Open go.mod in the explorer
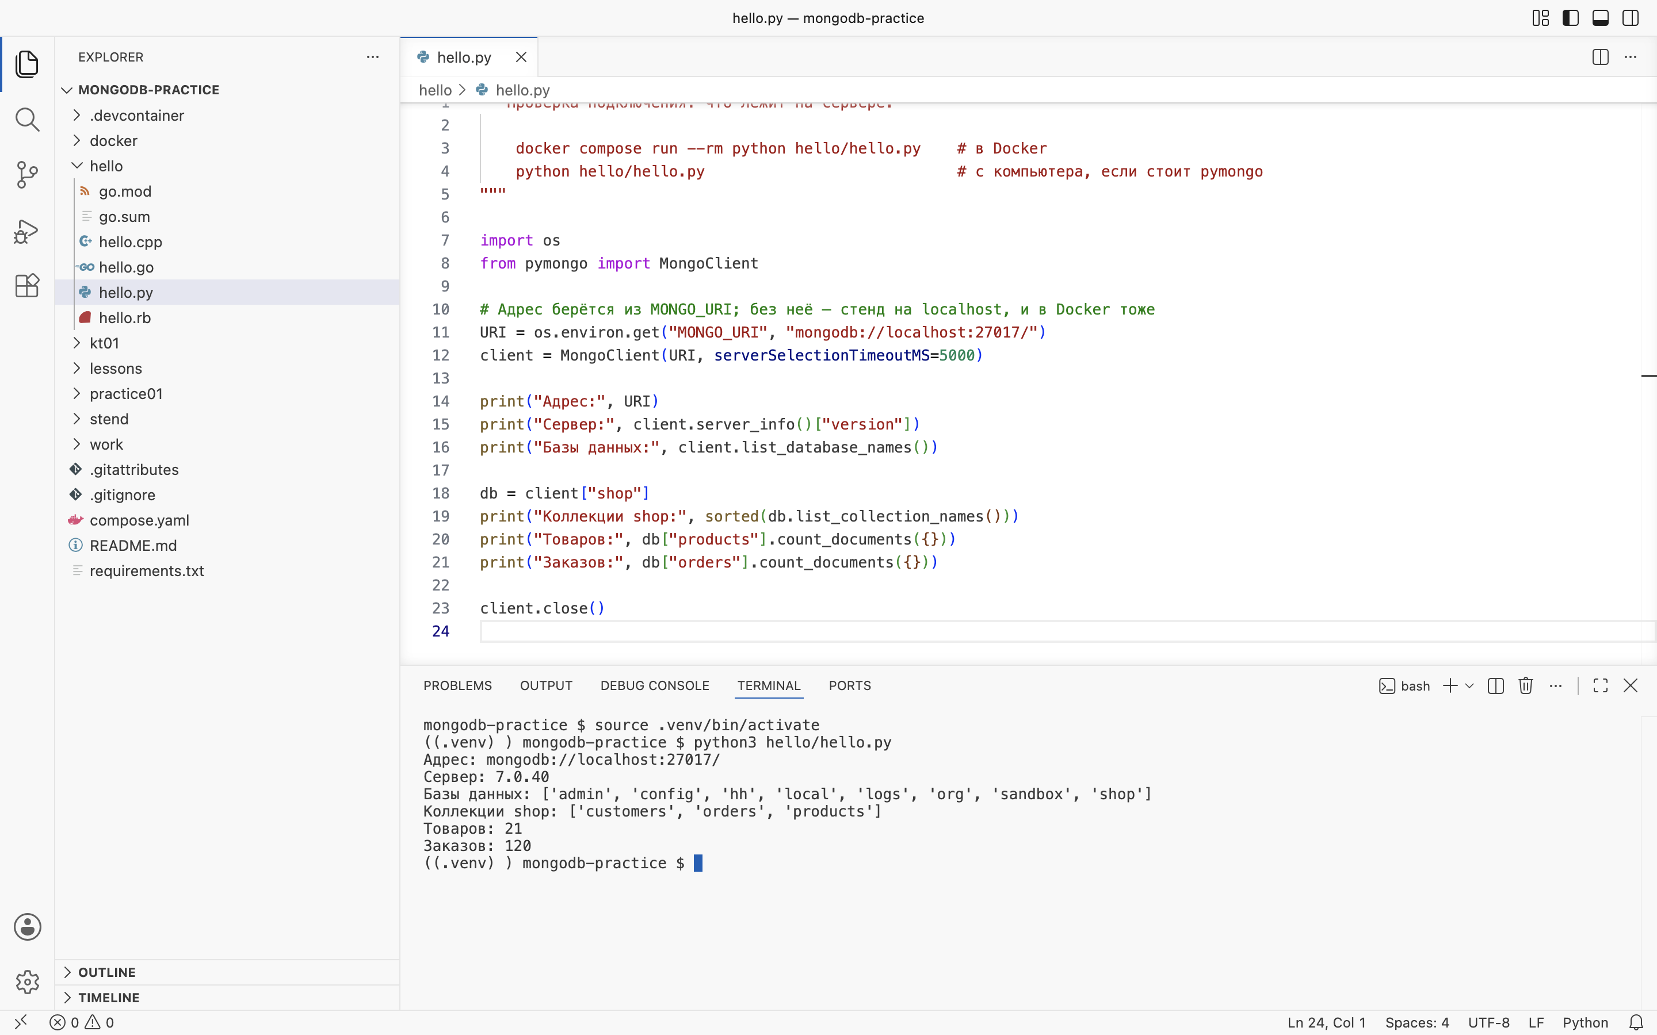 pos(227,191)
